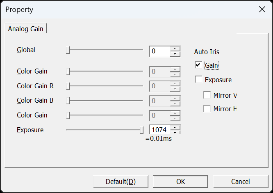Viewport: 273px width, 193px height.
Task: Decrease Global gain with spinner down arrow
Action: pyautogui.click(x=175, y=54)
